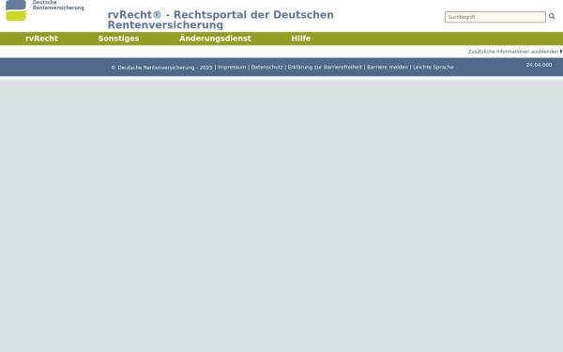Open the Änderungsdienst menu
The width and height of the screenshot is (563, 352).
(x=215, y=38)
